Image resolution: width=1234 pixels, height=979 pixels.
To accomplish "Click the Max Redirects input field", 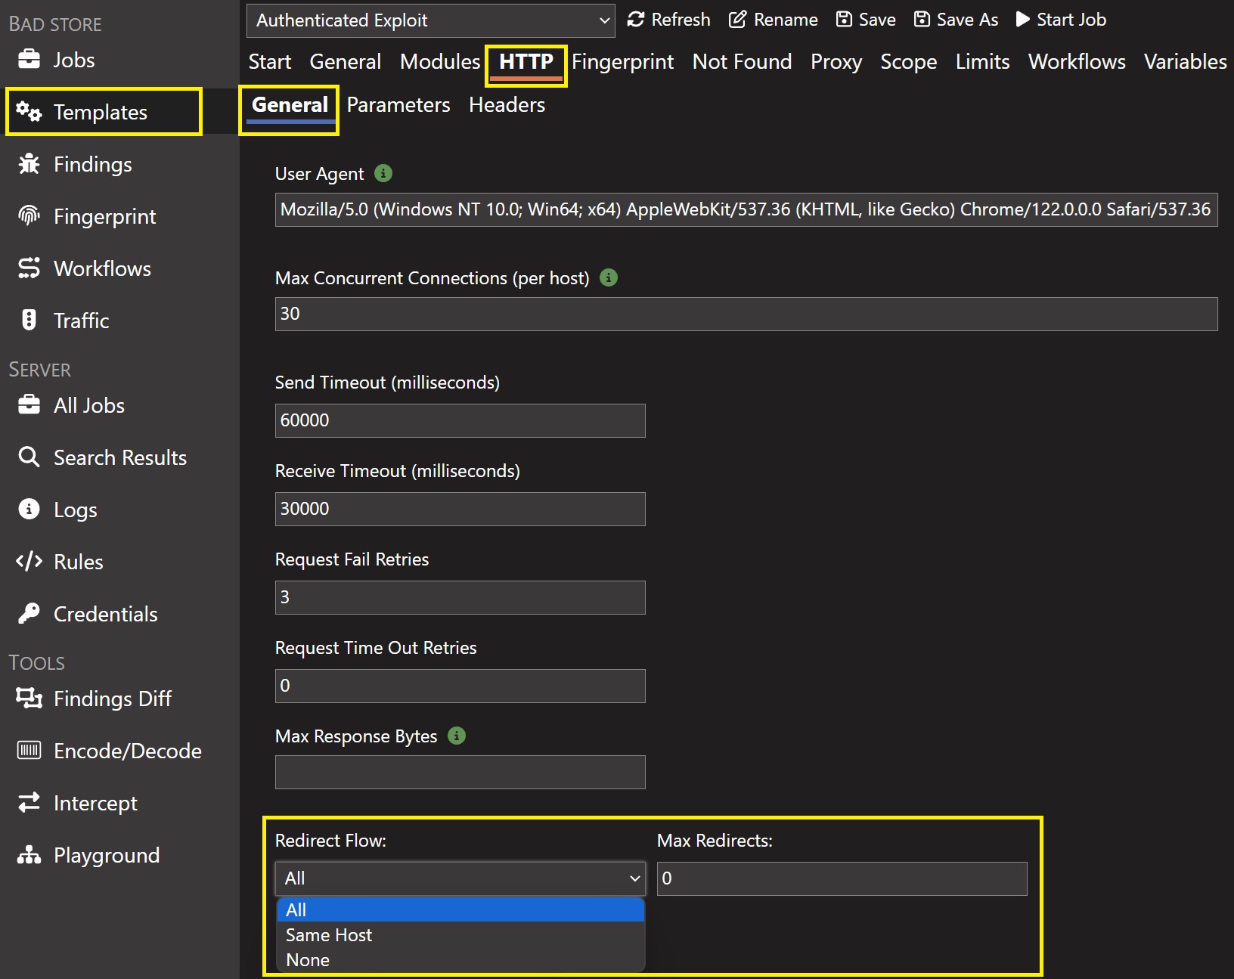I will 842,878.
